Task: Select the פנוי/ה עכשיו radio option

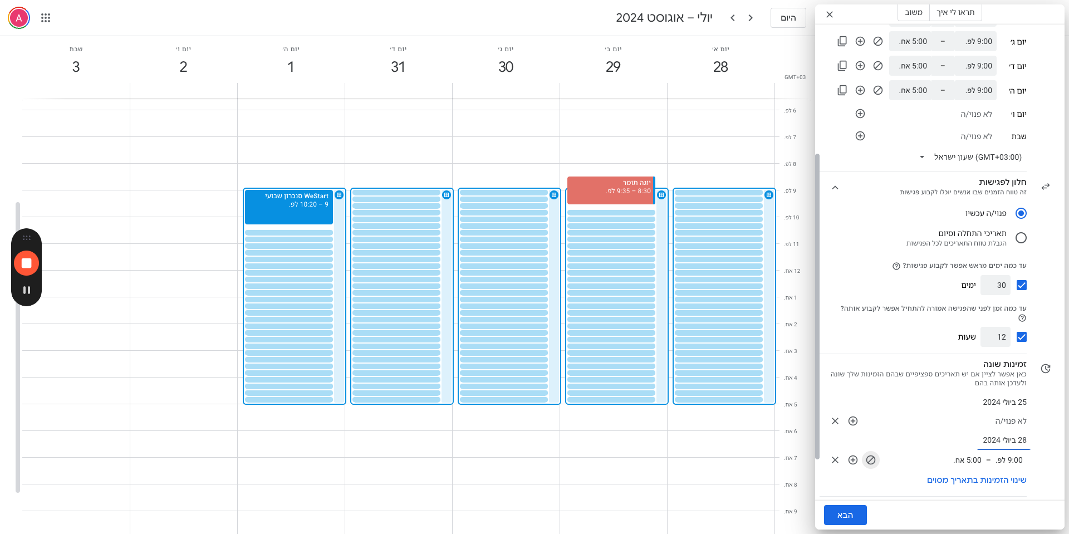Action: pyautogui.click(x=1021, y=213)
